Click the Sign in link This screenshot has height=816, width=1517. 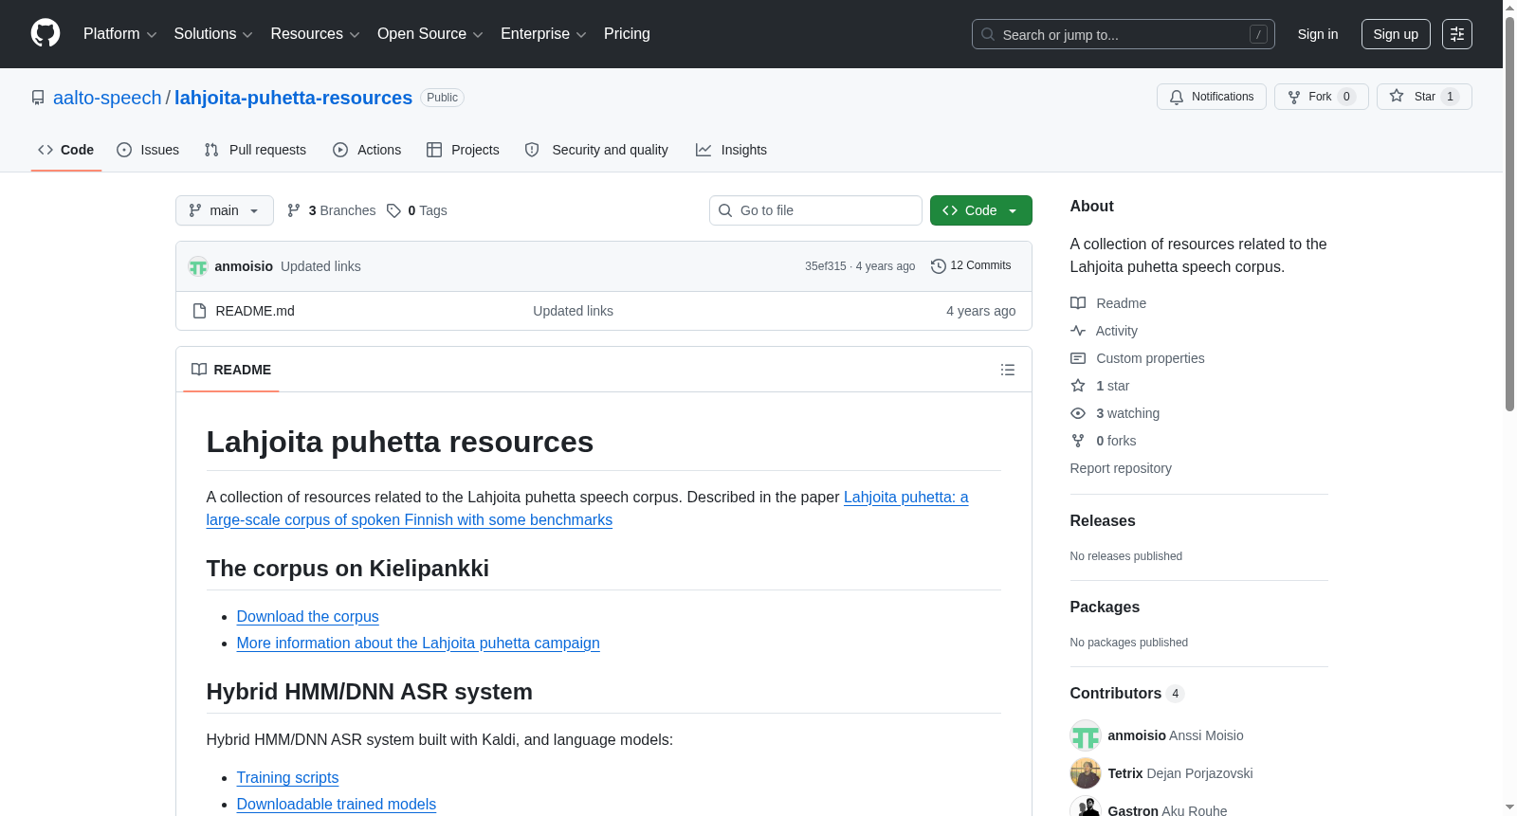coord(1318,34)
